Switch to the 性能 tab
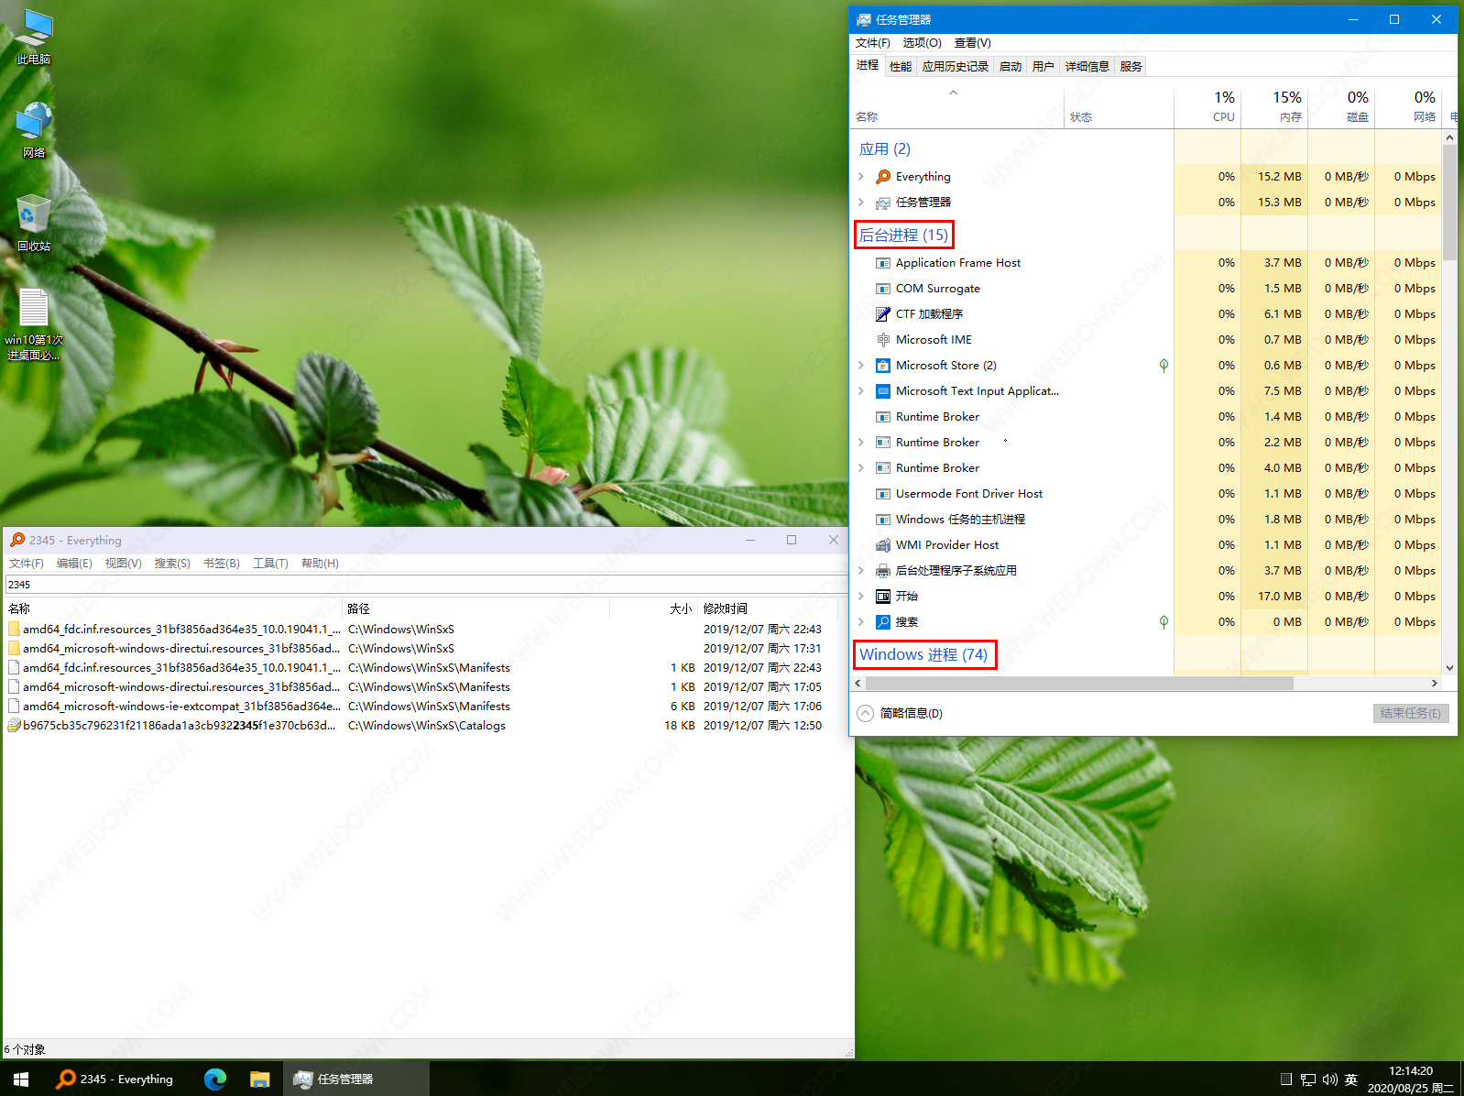The height and width of the screenshot is (1096, 1464). click(x=901, y=66)
